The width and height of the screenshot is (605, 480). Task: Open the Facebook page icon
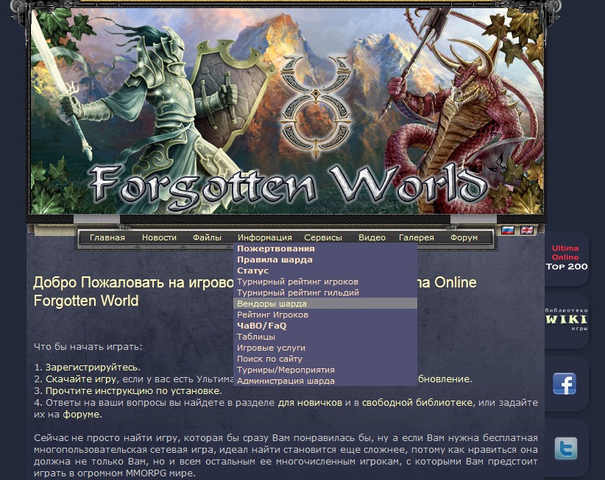pyautogui.click(x=565, y=384)
